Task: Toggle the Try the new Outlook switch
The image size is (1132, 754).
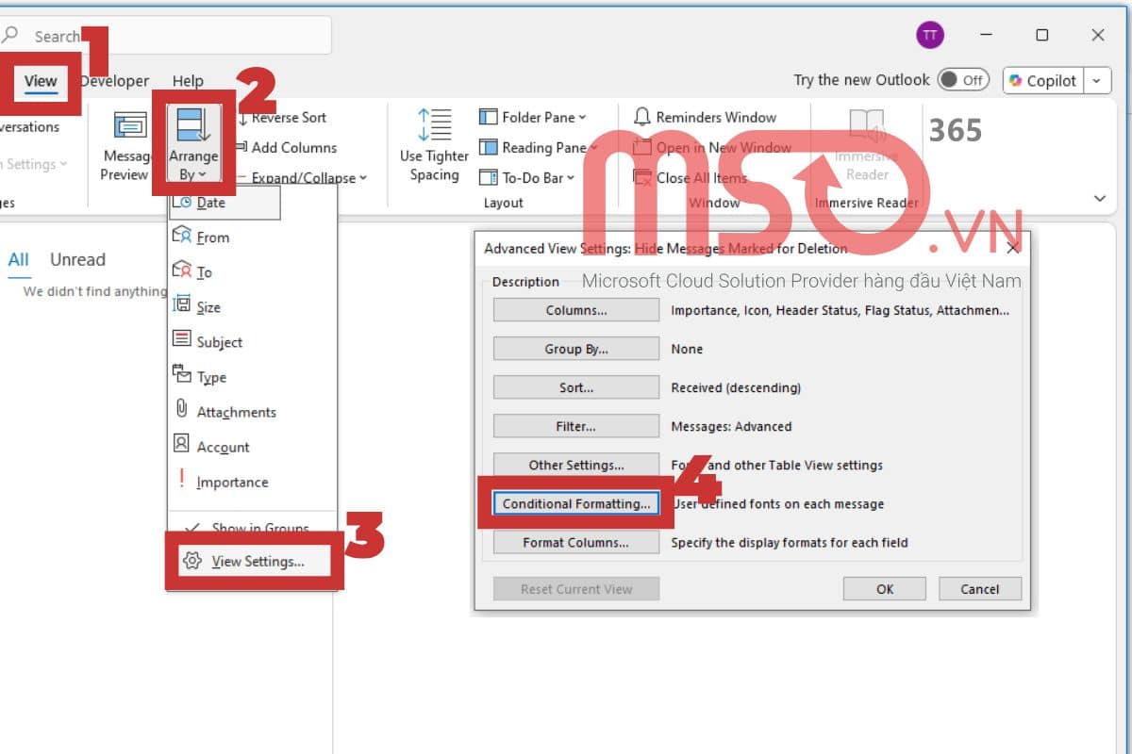Action: tap(962, 80)
